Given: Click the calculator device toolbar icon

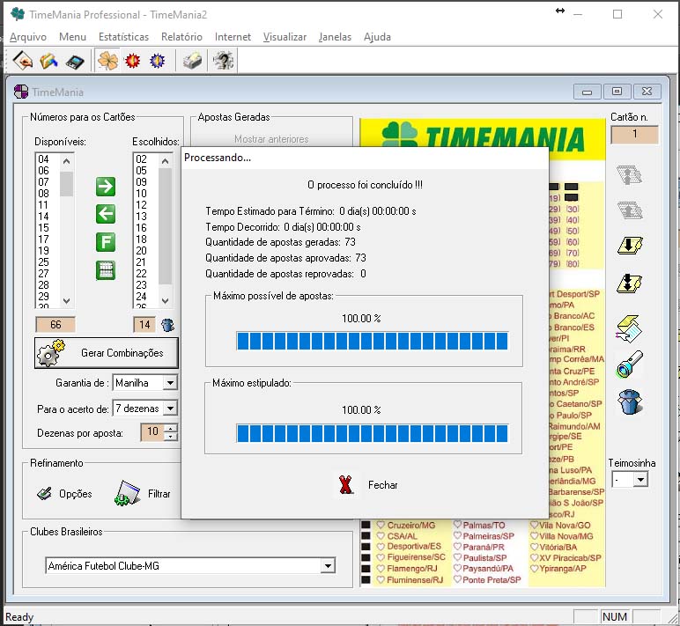Looking at the screenshot, I should (x=75, y=62).
